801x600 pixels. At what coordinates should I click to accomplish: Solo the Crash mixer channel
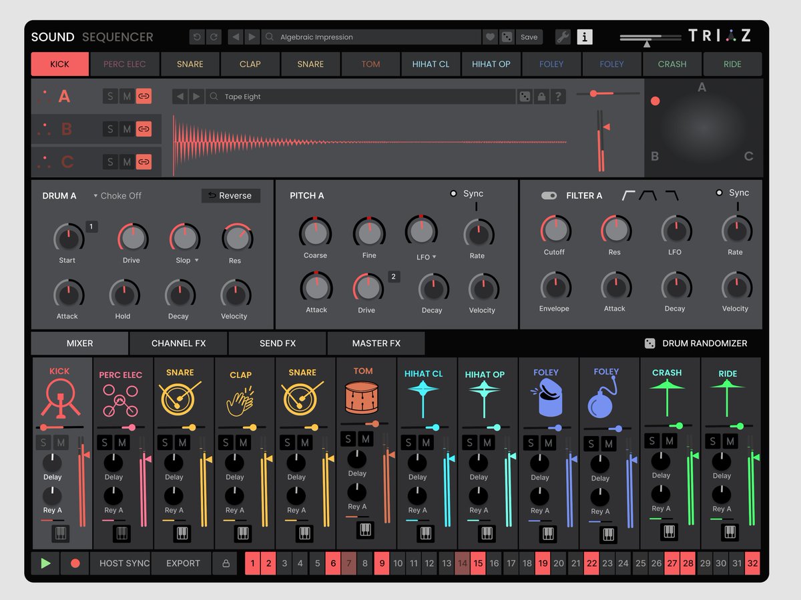tap(653, 441)
